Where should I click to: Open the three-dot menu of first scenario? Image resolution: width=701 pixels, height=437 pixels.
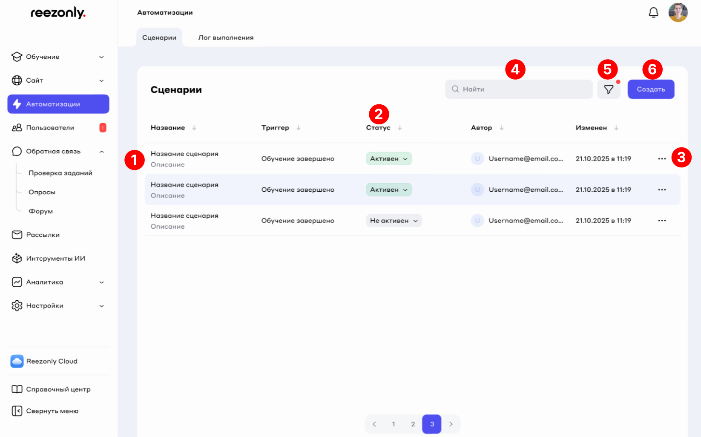click(661, 159)
